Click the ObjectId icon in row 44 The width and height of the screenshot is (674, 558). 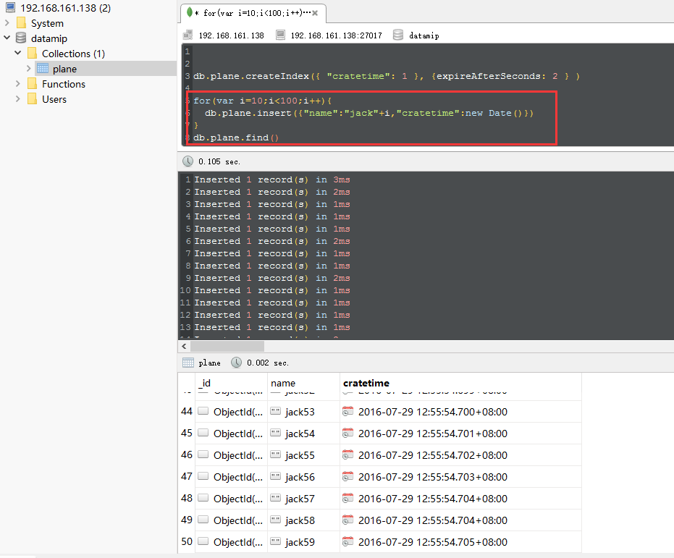[203, 411]
